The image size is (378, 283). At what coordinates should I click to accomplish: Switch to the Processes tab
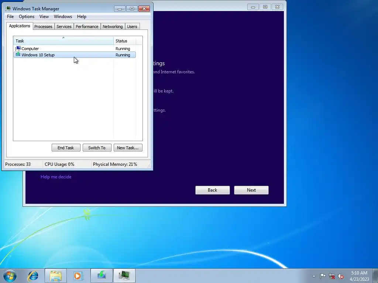44,27
